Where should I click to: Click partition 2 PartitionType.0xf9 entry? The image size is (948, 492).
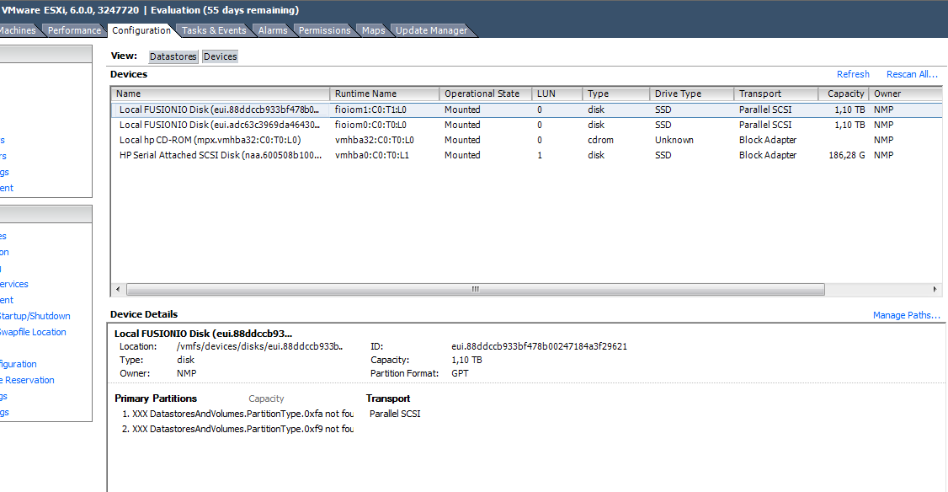[237, 429]
